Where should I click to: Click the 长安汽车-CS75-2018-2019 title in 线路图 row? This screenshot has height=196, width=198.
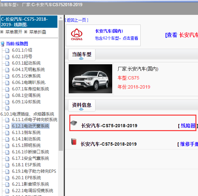(109, 126)
